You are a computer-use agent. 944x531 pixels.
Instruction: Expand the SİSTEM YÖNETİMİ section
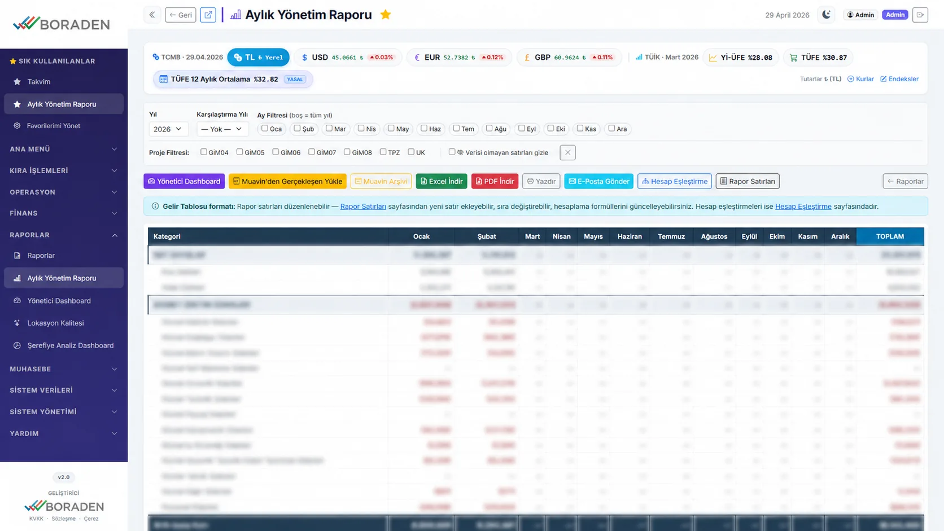tap(64, 412)
